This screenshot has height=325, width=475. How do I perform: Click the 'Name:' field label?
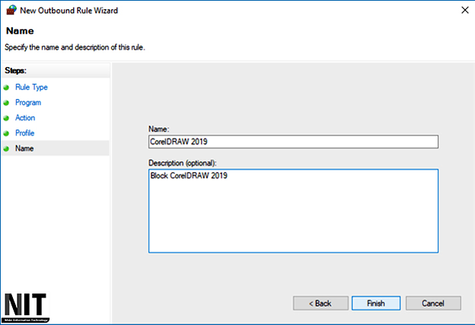coord(159,129)
